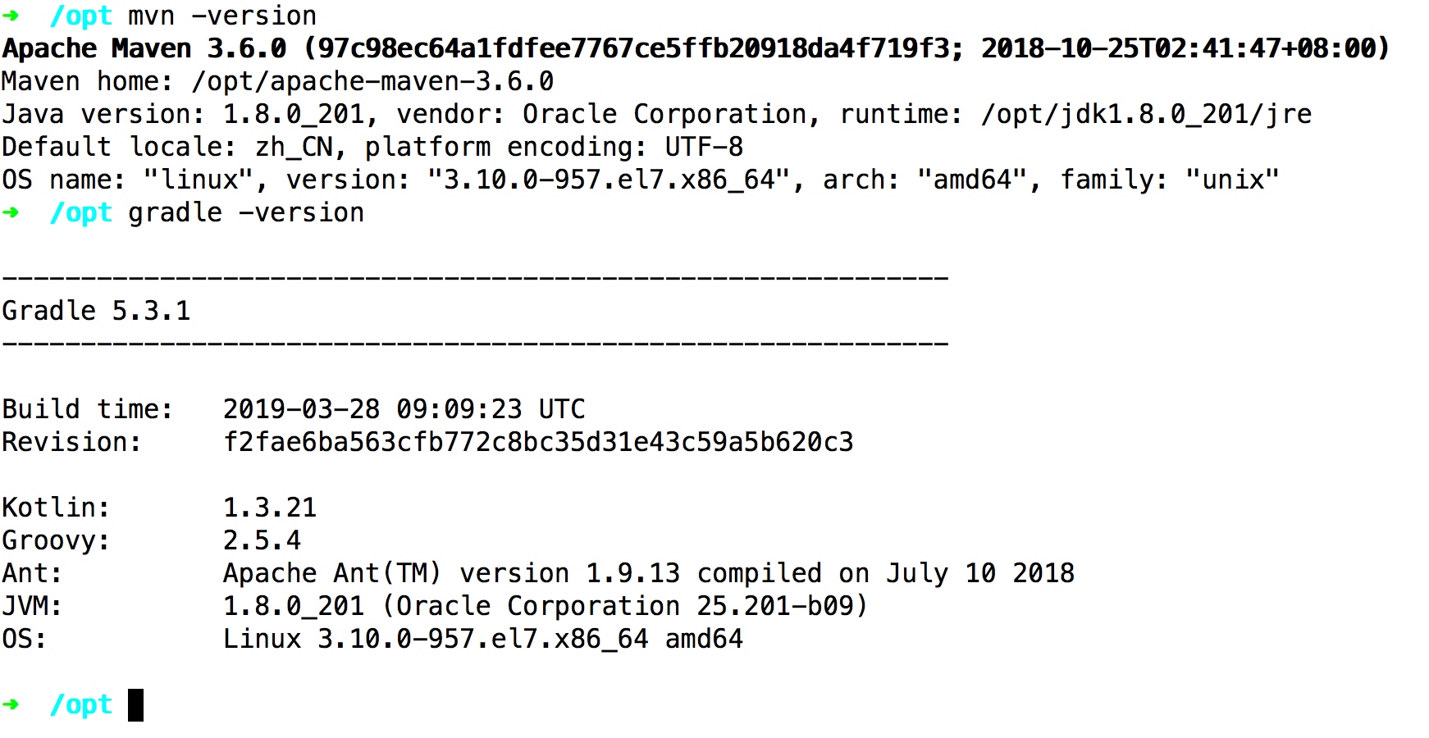Click the cyan /opt path on first line
Viewport: 1429px width, 738px height.
pos(80,16)
